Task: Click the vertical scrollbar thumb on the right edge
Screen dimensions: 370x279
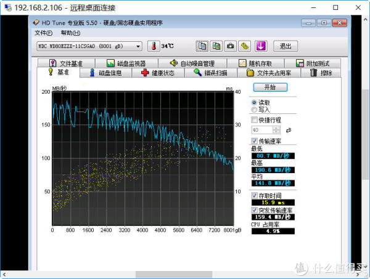Action: 366,134
